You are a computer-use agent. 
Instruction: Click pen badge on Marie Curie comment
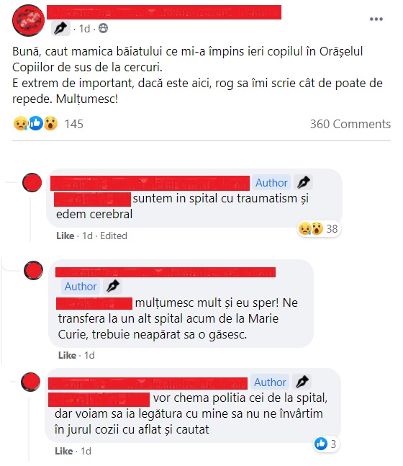click(112, 287)
